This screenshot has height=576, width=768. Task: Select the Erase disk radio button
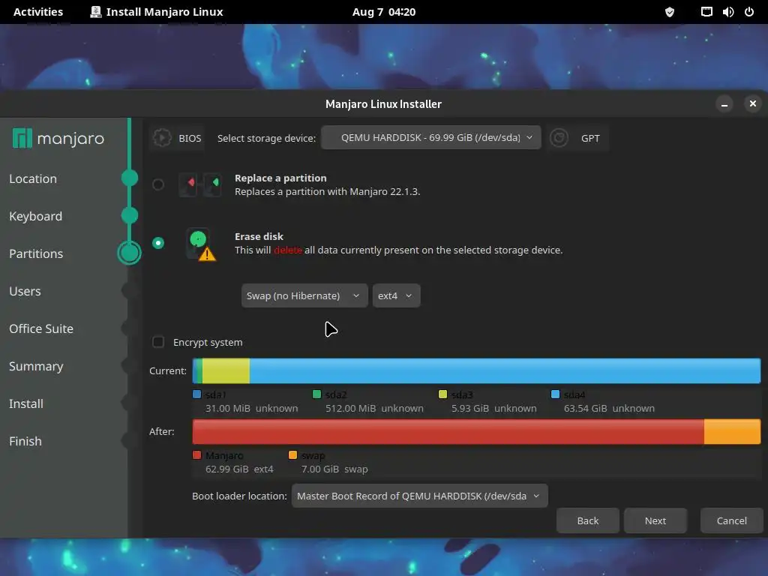[157, 243]
